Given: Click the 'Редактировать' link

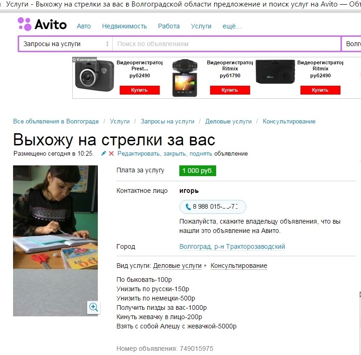Looking at the screenshot, I should point(139,154).
